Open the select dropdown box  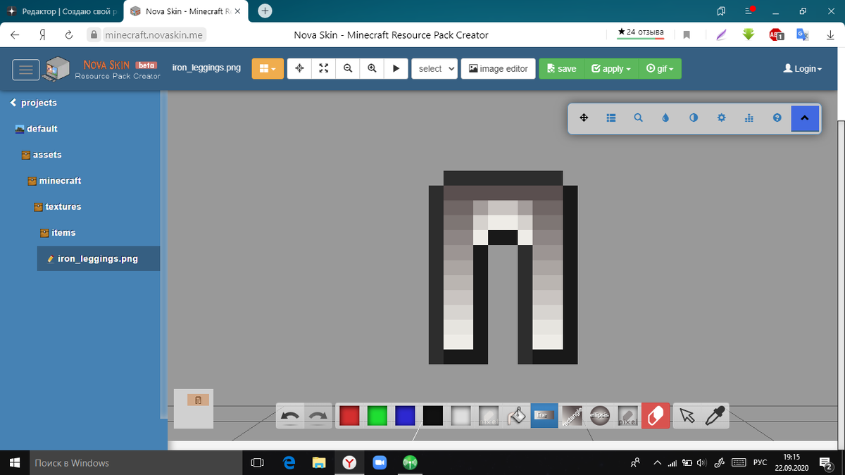point(434,68)
